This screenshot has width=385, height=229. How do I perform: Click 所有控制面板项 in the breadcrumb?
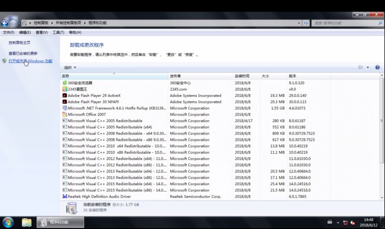[x=68, y=23]
